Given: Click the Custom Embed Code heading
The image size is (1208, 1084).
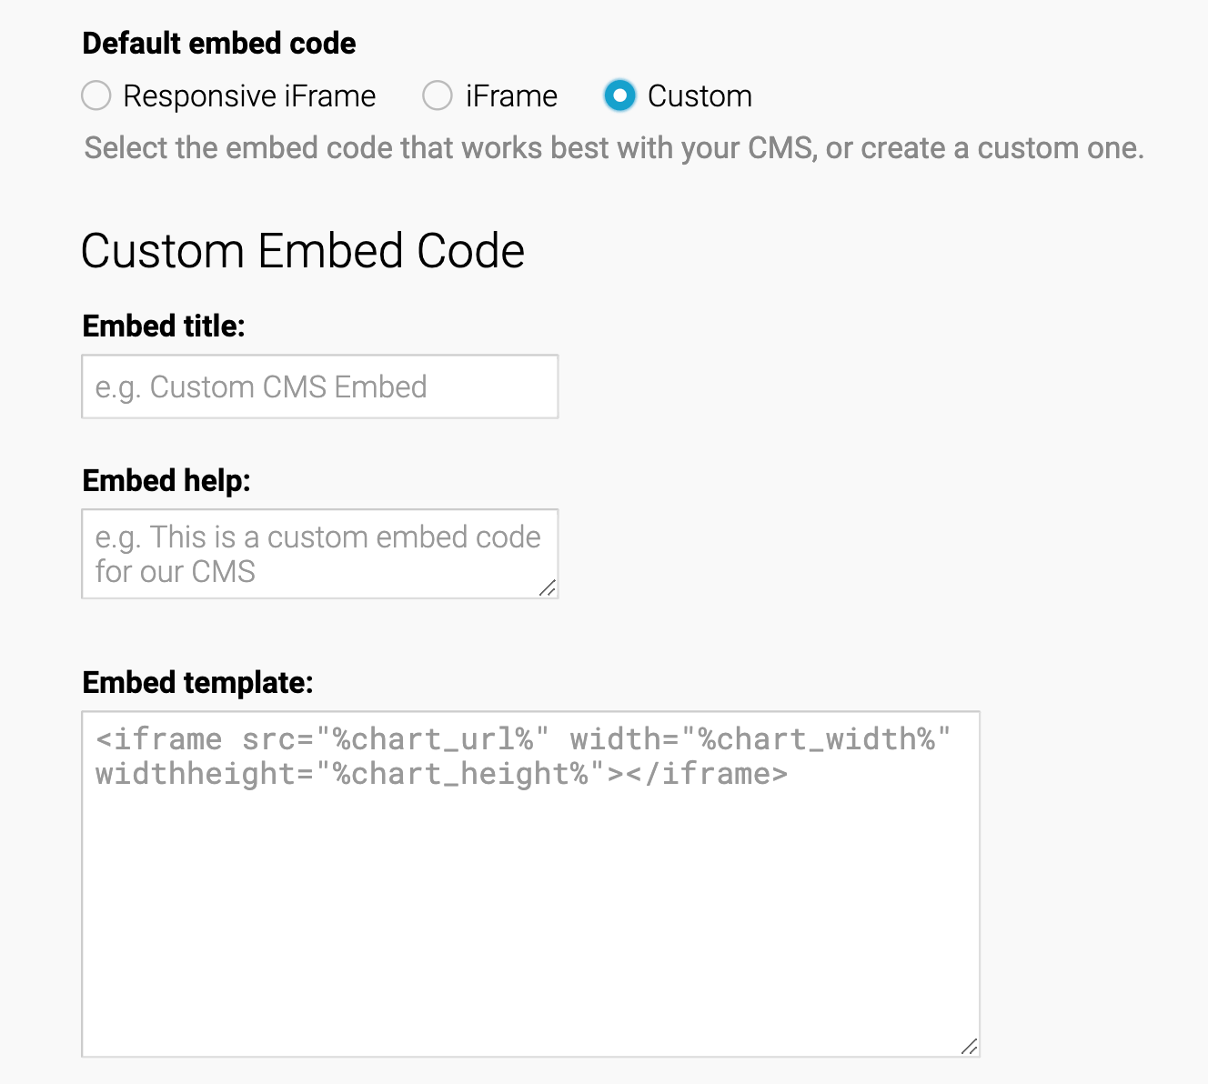Looking at the screenshot, I should point(304,250).
